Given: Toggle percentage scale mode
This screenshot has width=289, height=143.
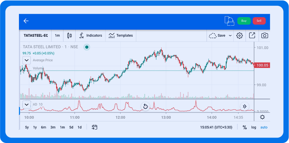Looking at the screenshot, I should pyautogui.click(x=245, y=127).
